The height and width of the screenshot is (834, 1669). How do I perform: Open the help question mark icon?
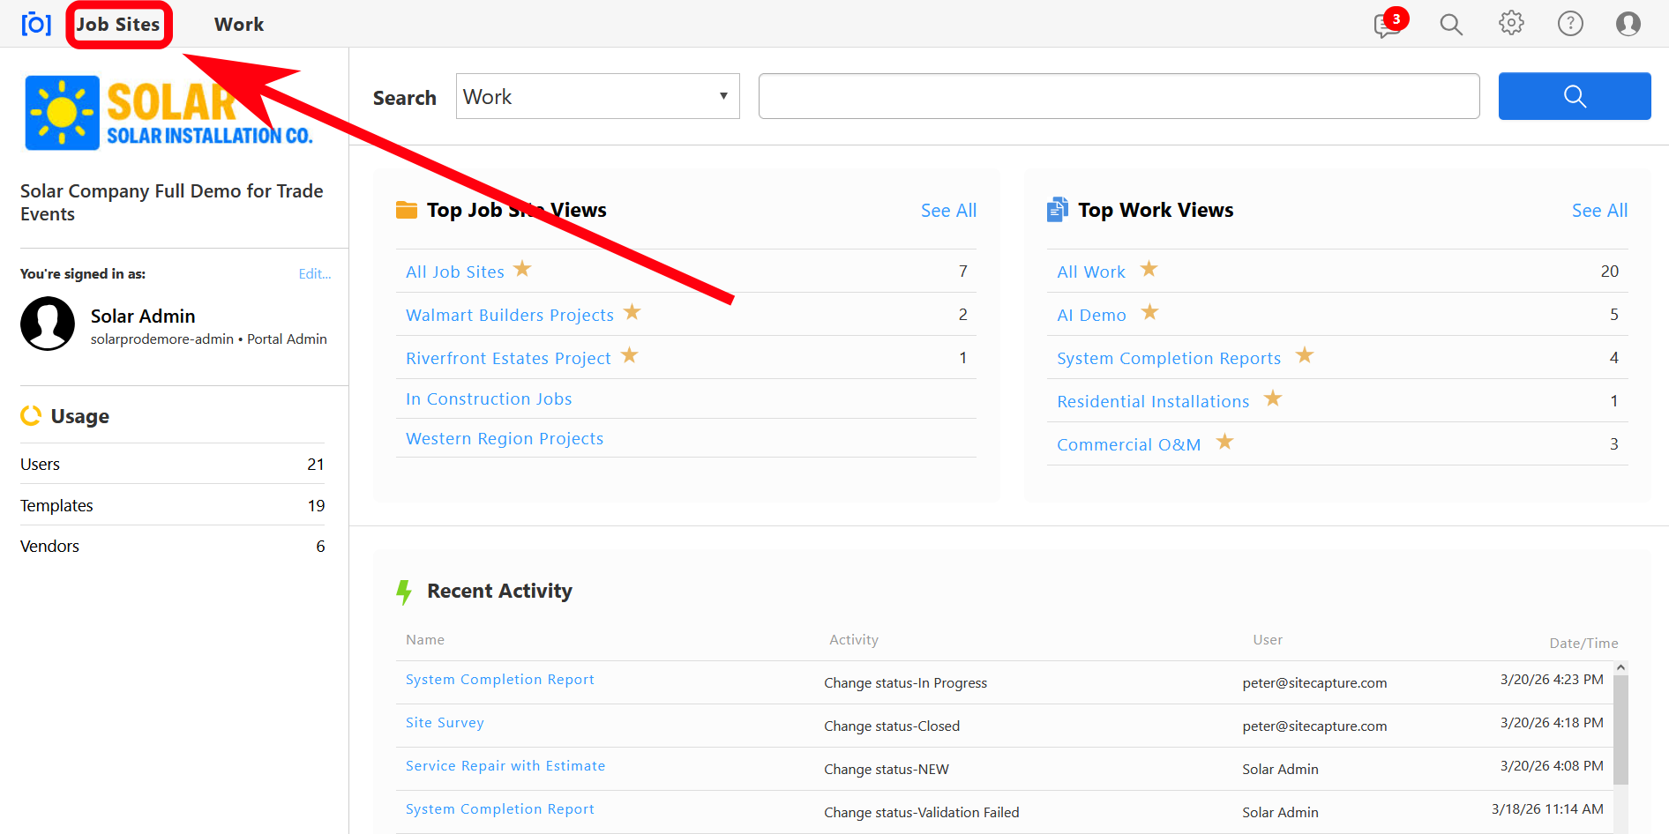pyautogui.click(x=1569, y=24)
